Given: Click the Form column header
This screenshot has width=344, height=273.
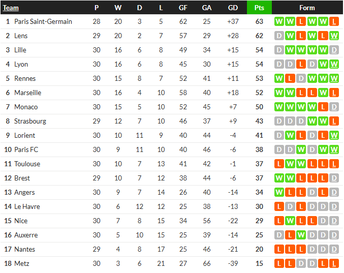Looking at the screenshot, I should 307,8.
